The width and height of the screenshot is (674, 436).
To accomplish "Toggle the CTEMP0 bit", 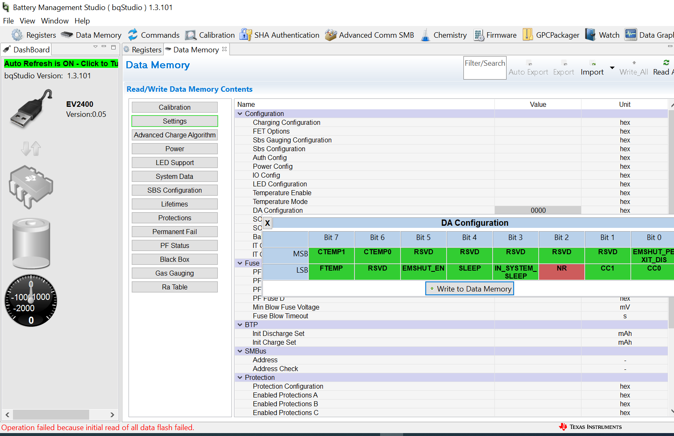I will 377,255.
